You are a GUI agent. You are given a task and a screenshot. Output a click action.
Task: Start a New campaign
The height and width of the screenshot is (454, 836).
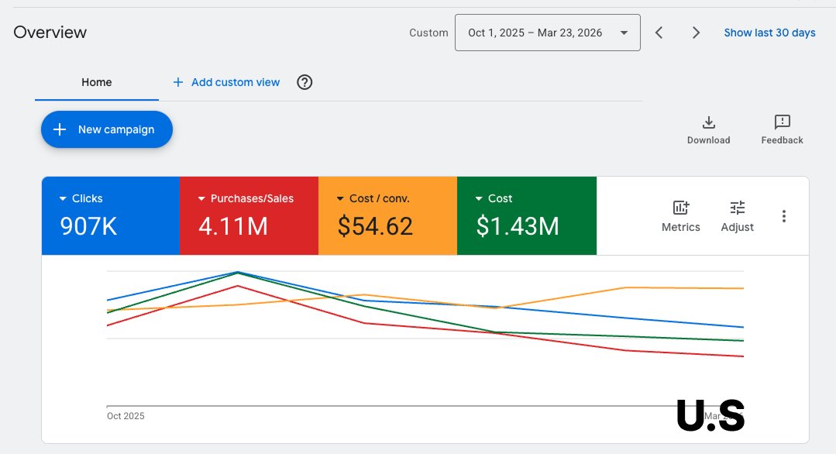point(106,129)
